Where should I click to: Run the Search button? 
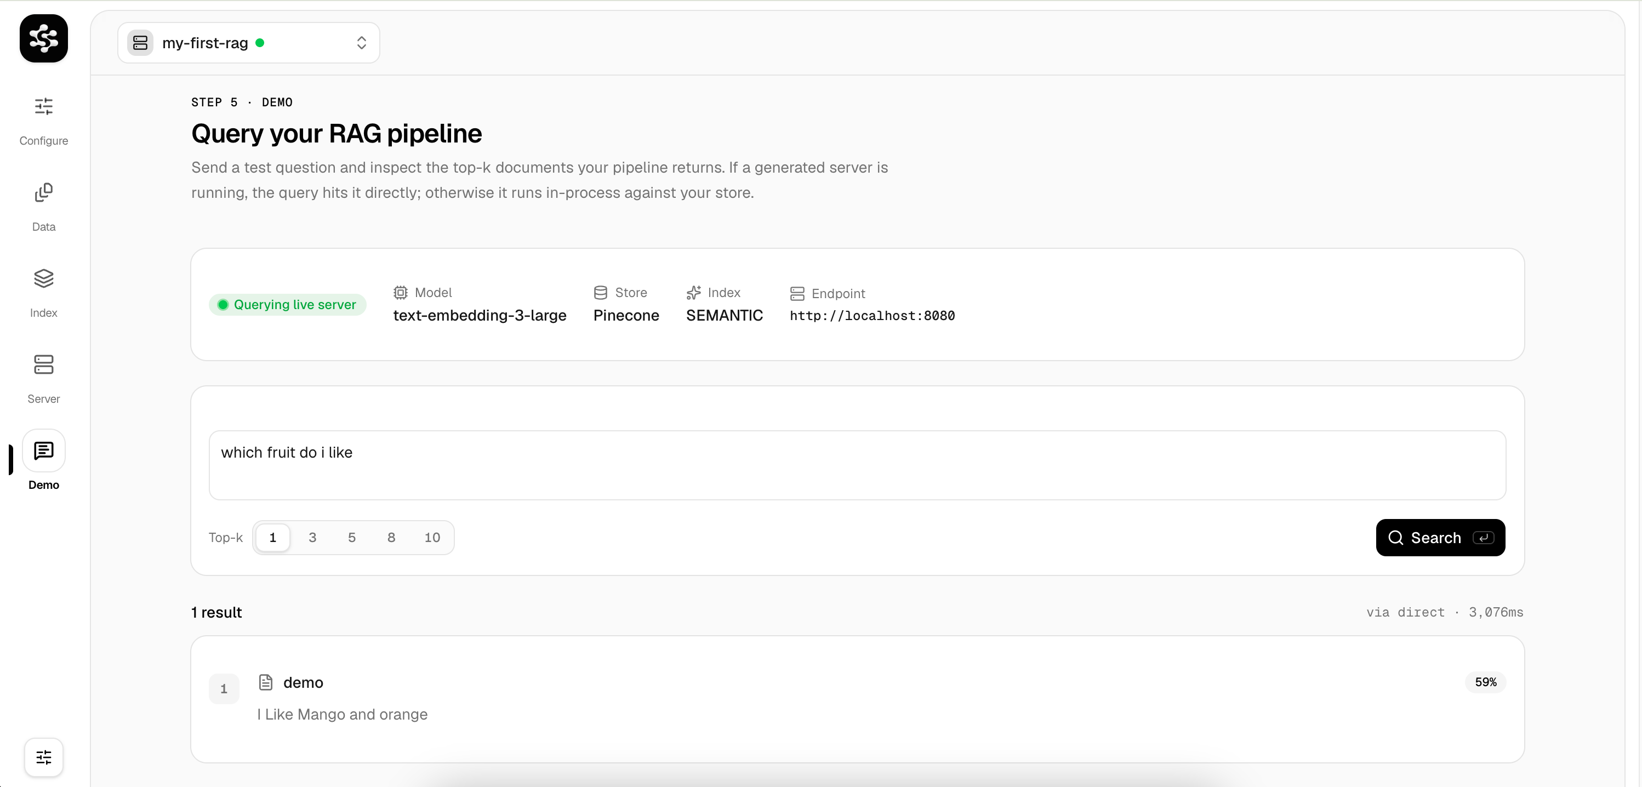pos(1440,538)
